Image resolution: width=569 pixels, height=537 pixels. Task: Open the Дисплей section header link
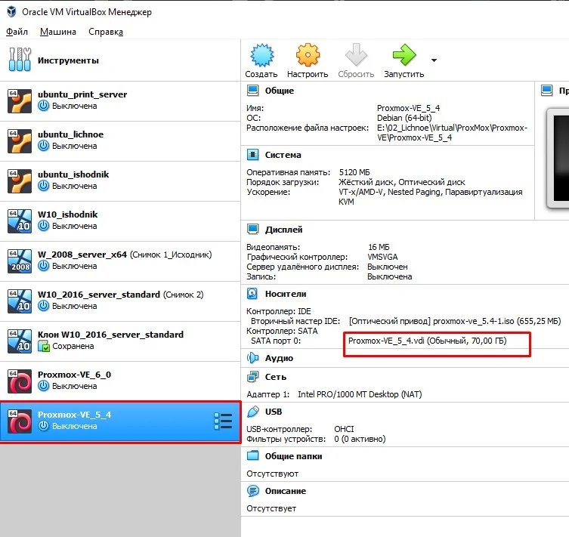(284, 230)
